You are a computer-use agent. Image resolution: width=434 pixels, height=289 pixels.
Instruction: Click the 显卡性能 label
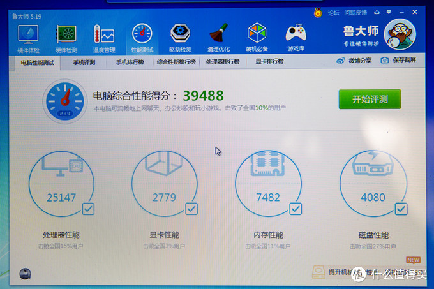(165, 235)
